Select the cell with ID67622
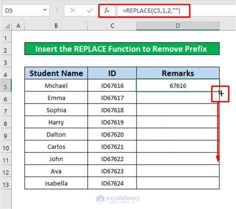 112,159
